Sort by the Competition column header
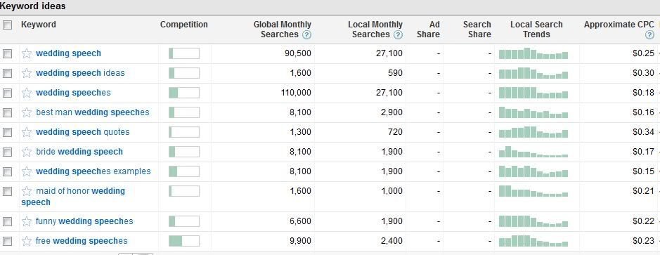Screen dimensions: 660x255 [x=184, y=25]
